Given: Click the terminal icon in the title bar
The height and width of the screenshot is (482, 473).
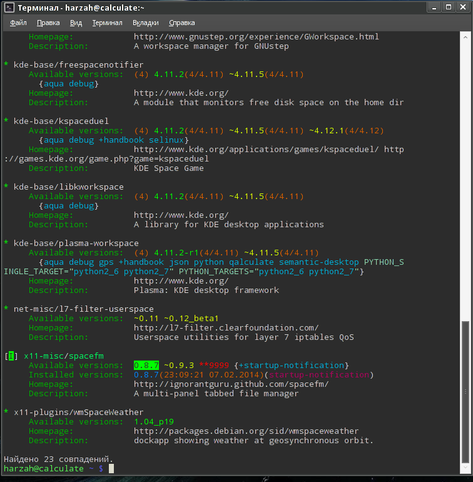Looking at the screenshot, I should [9, 8].
